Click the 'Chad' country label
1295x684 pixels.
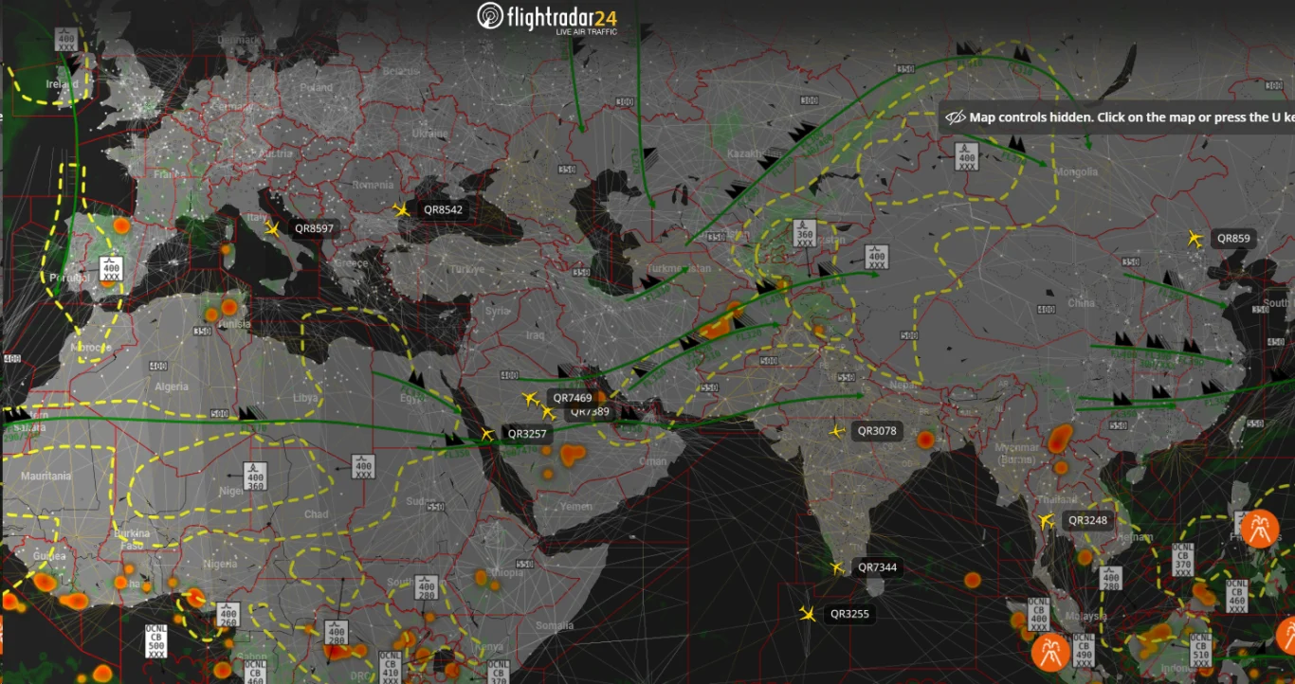tap(317, 514)
